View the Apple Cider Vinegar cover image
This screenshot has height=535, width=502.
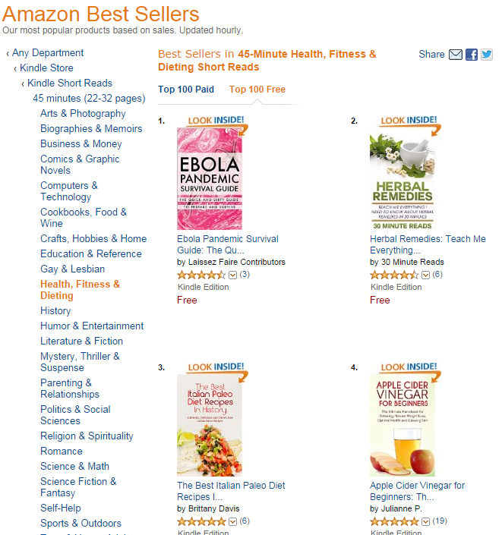(x=403, y=426)
